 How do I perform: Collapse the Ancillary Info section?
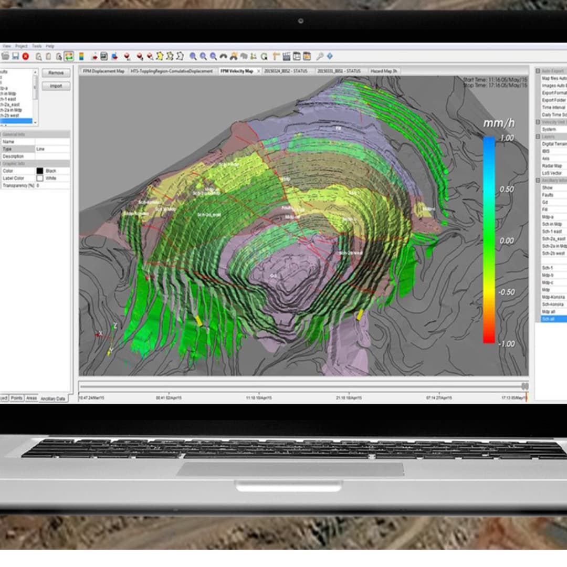538,181
